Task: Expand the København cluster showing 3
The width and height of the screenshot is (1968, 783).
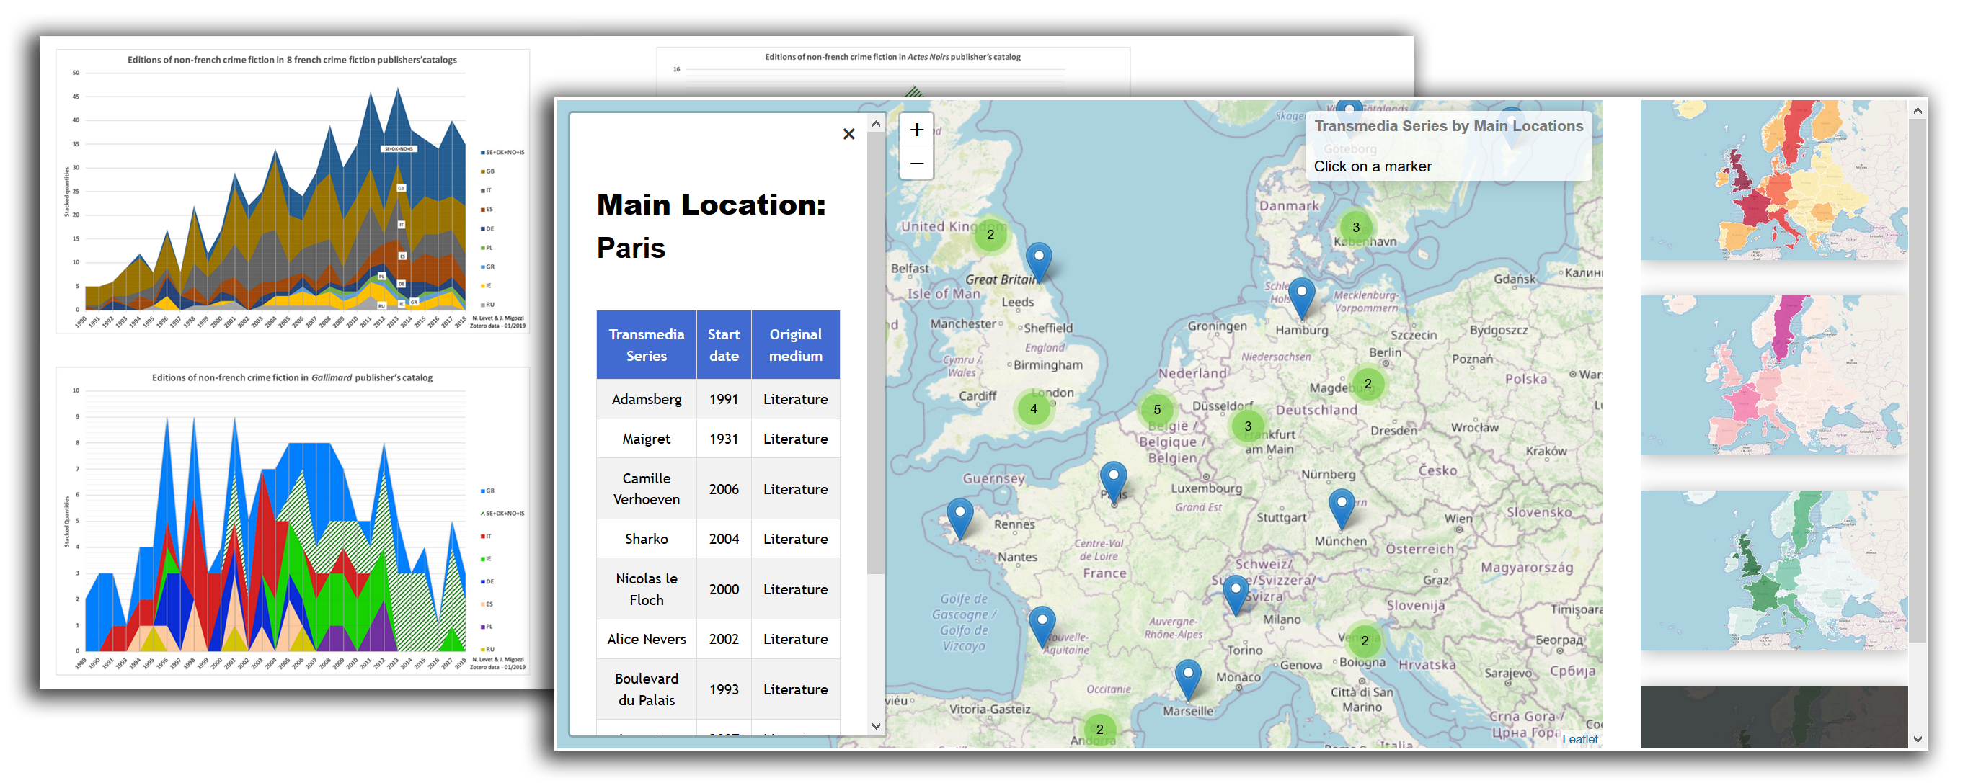Action: pos(1355,228)
